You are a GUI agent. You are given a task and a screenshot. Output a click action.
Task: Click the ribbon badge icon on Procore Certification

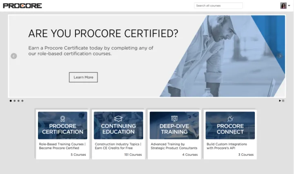coord(62,119)
